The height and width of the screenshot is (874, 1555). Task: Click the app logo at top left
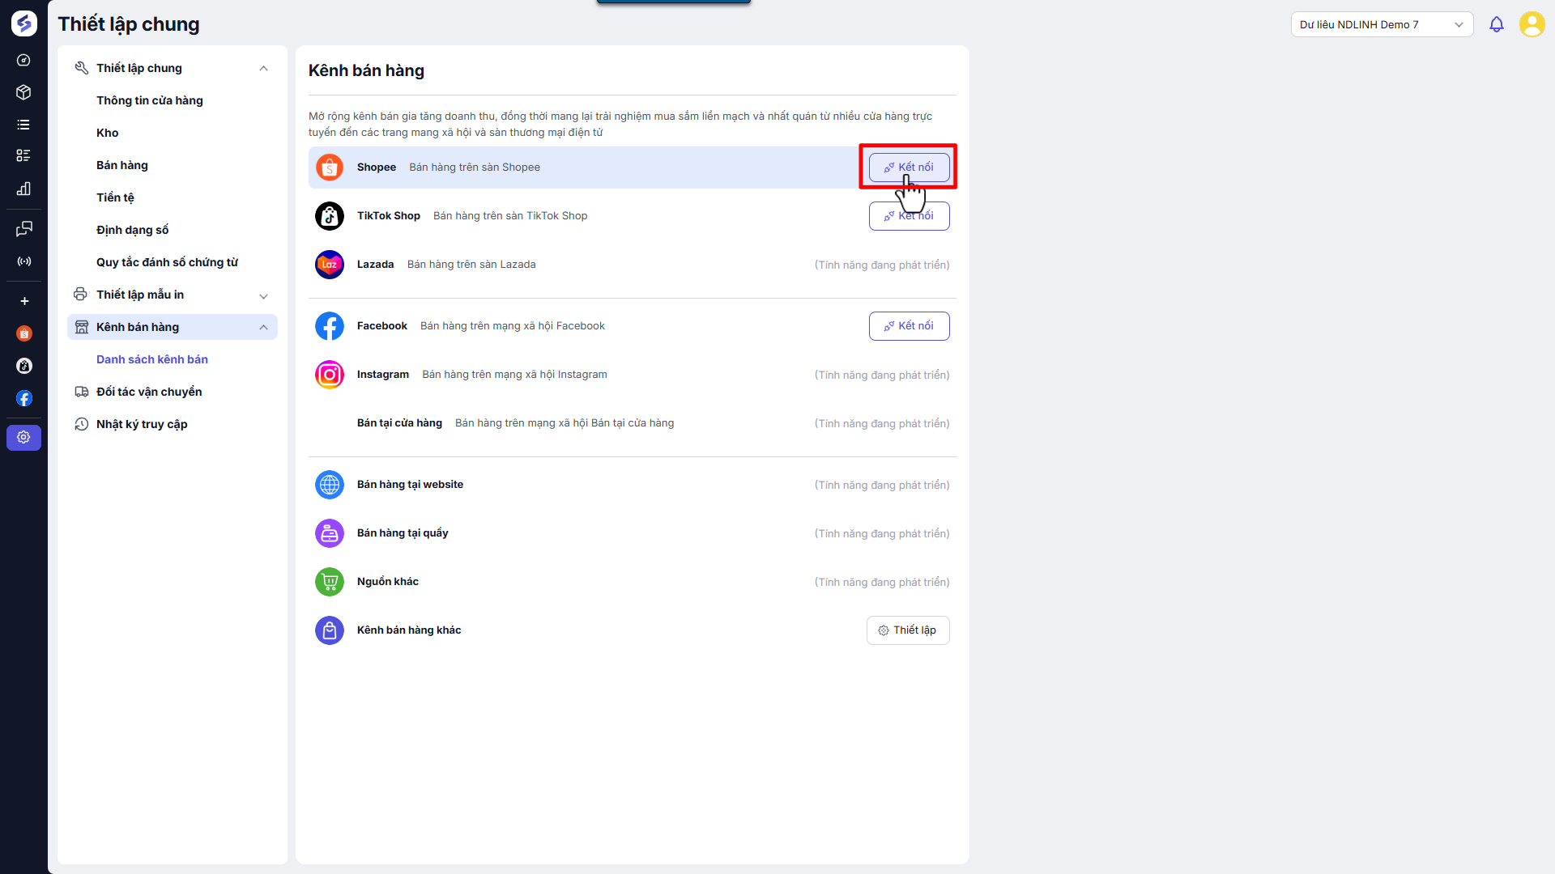[x=24, y=23]
